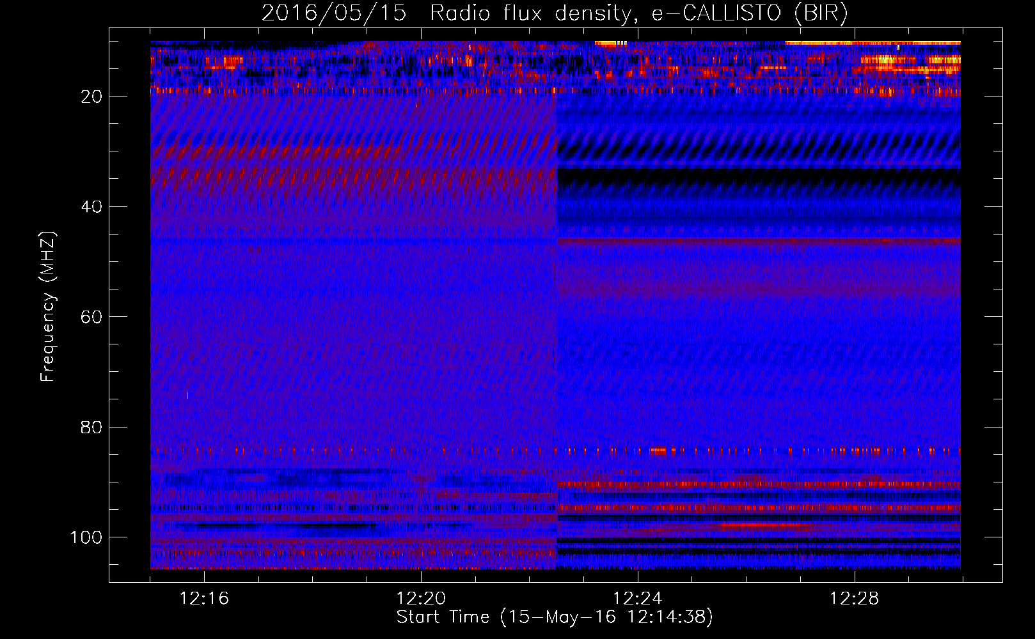The image size is (1035, 639).
Task: Click the plot title "Radio flux density, e-CALLISTO (BIR)"
Action: pyautogui.click(x=638, y=13)
